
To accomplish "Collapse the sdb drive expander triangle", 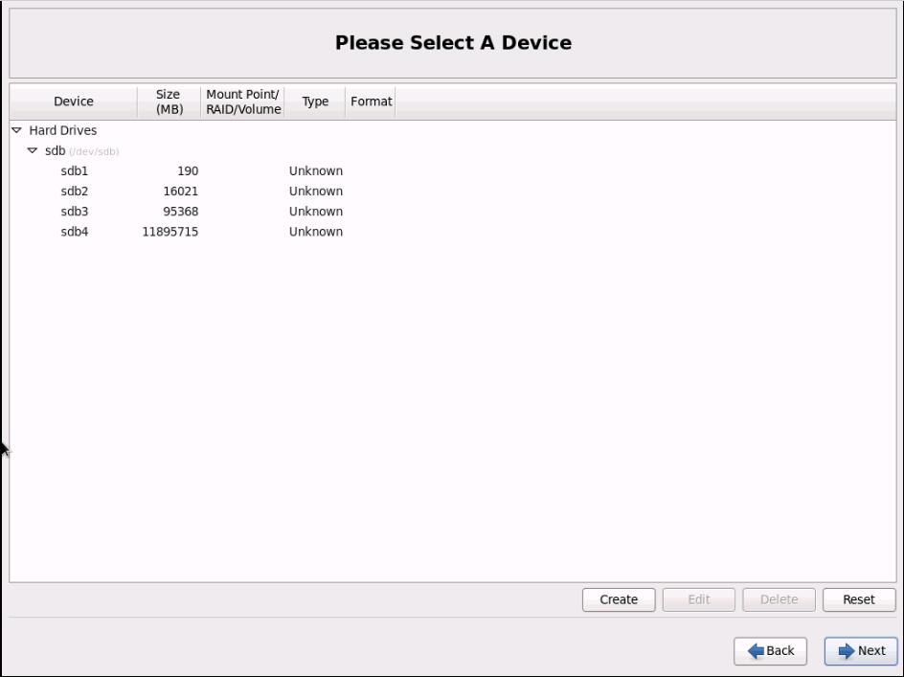I will pyautogui.click(x=33, y=150).
